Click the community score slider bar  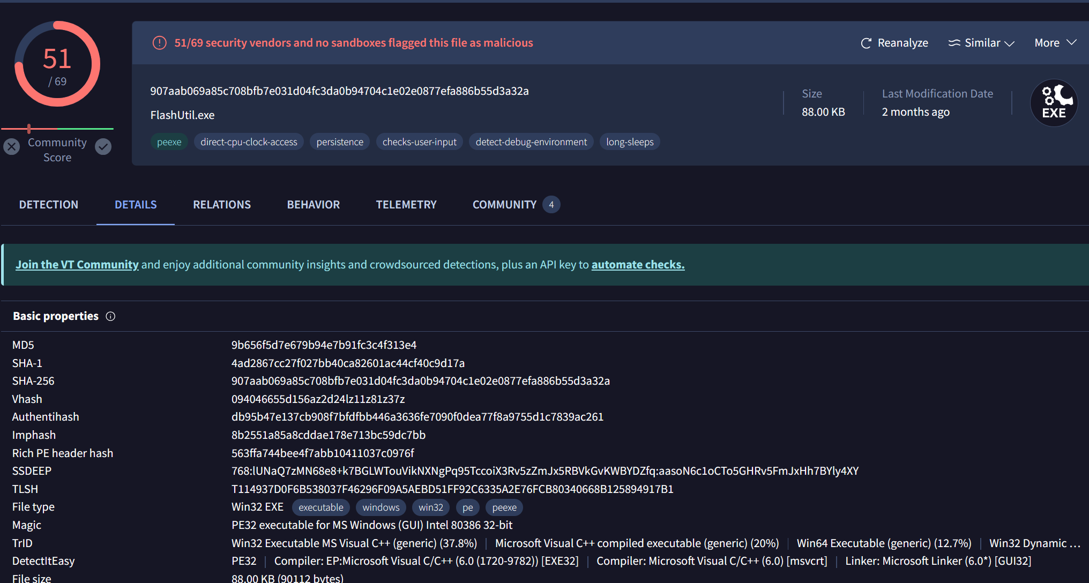(57, 129)
